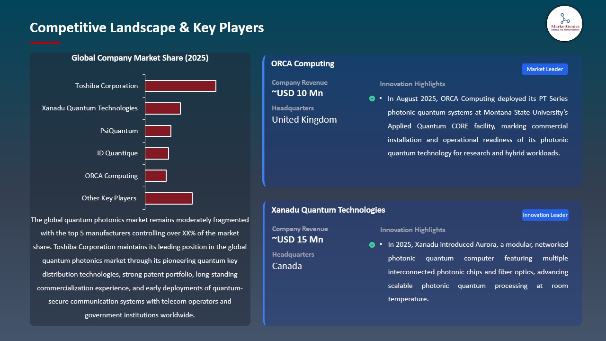Click the Market Leader badge
This screenshot has width=606, height=341.
[544, 69]
